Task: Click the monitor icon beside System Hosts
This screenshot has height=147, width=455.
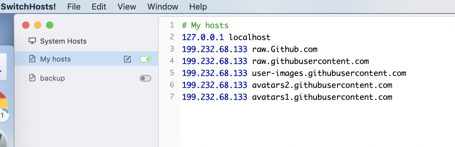Action: tap(32, 41)
